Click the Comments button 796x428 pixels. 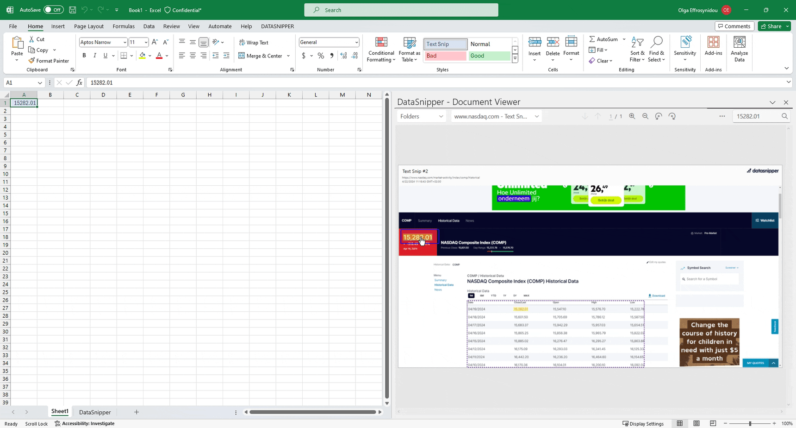pos(734,26)
